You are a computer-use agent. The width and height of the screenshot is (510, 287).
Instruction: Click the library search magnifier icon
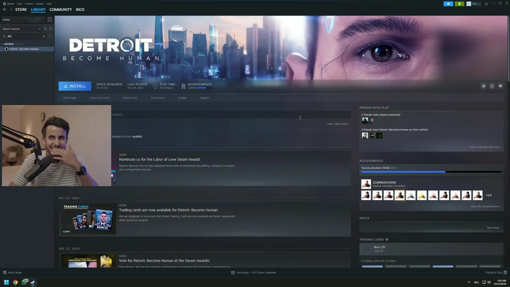click(4, 36)
